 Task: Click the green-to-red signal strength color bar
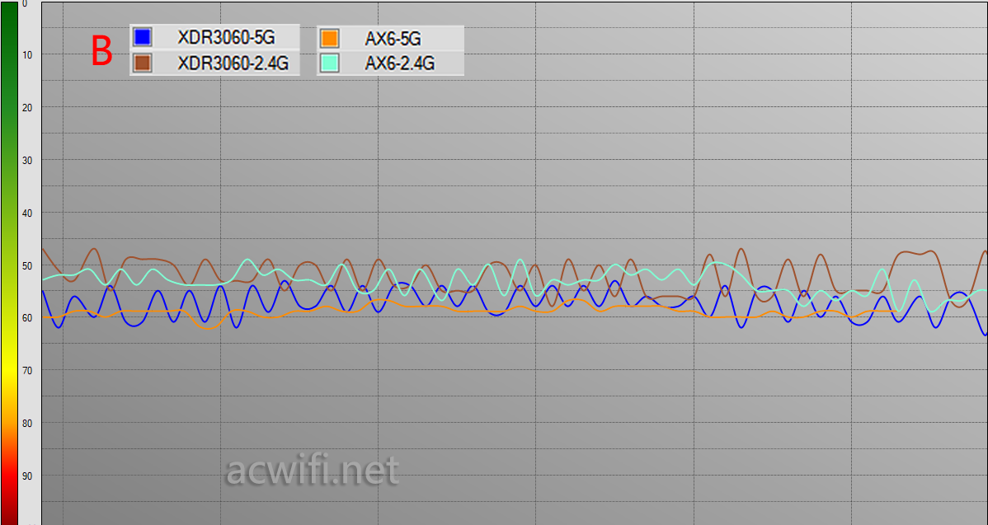[x=9, y=263]
